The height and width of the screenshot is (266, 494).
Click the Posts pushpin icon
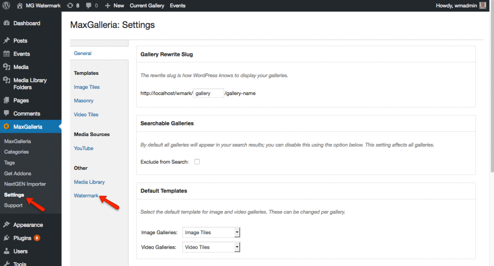pos(7,41)
